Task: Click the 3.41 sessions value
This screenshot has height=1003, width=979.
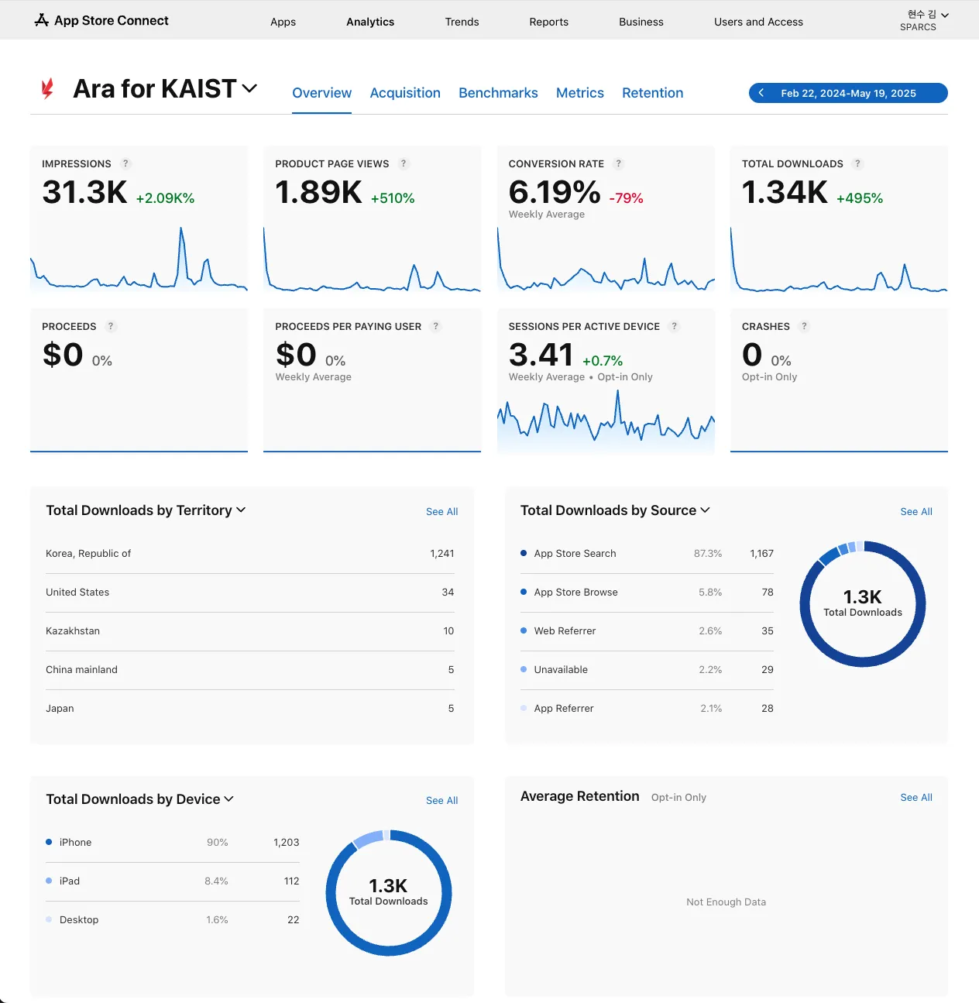Action: click(541, 355)
